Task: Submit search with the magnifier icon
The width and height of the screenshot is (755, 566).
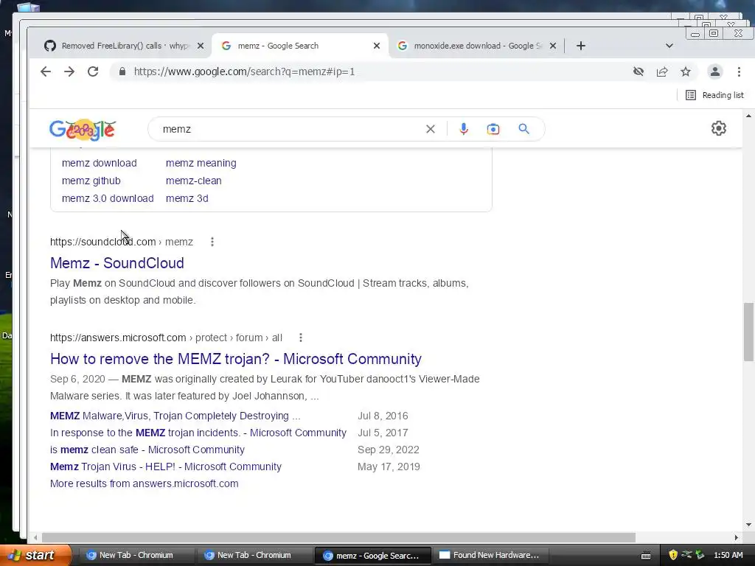Action: click(524, 129)
